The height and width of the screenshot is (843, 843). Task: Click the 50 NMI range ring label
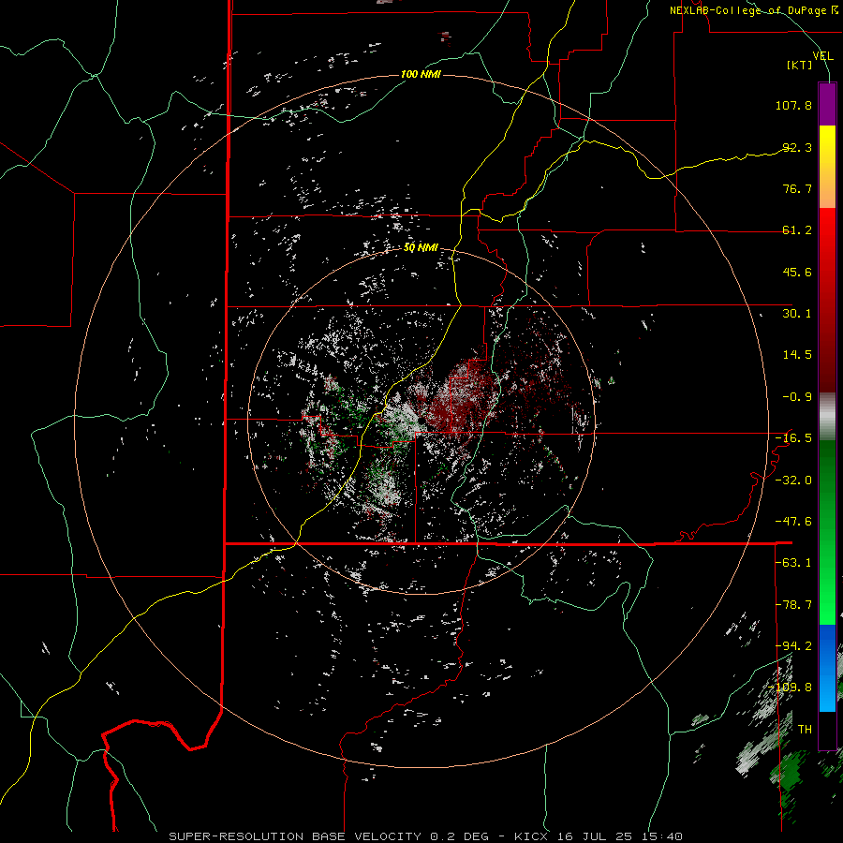tap(421, 248)
